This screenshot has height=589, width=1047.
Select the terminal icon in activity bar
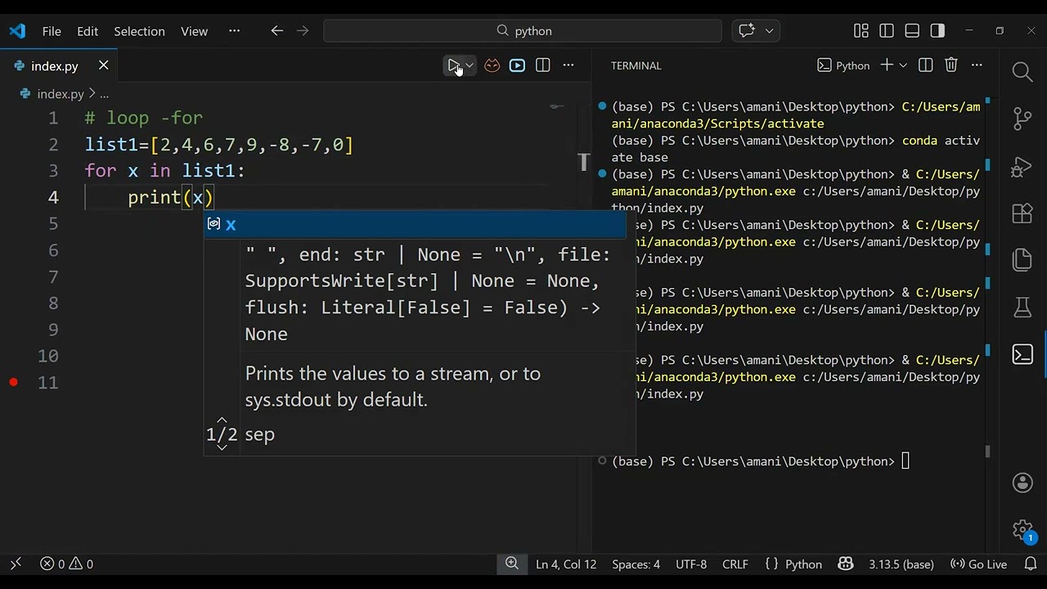point(1022,354)
